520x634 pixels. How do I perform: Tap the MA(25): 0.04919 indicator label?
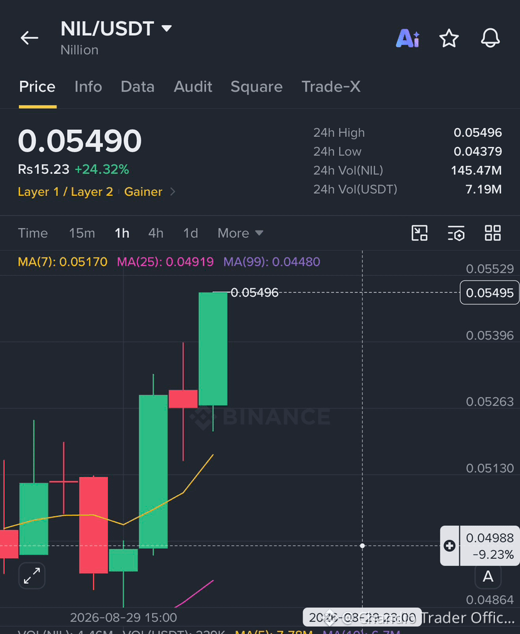pos(165,262)
